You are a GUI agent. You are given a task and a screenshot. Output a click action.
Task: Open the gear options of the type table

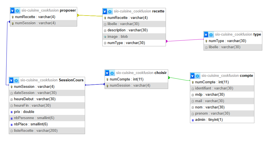211,35
